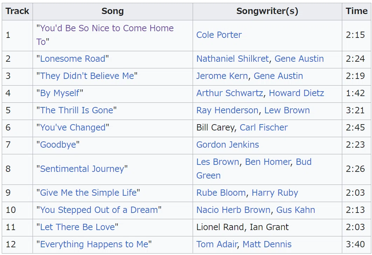Open "The Thrill Is Gone" link
Viewport: 372px width, 255px height.
point(77,110)
